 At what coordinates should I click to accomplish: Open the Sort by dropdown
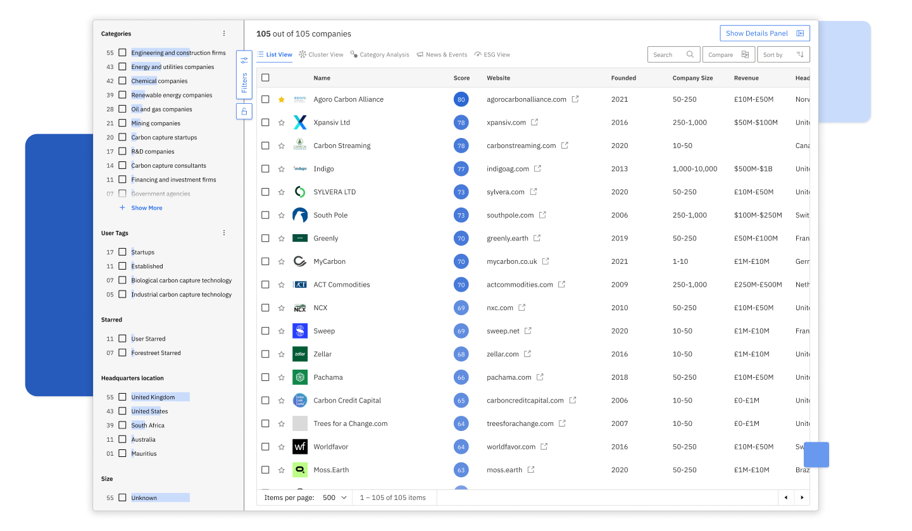(784, 54)
